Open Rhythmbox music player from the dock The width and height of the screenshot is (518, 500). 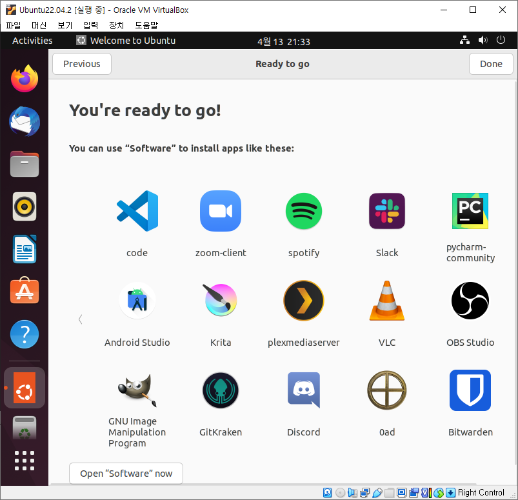point(25,206)
